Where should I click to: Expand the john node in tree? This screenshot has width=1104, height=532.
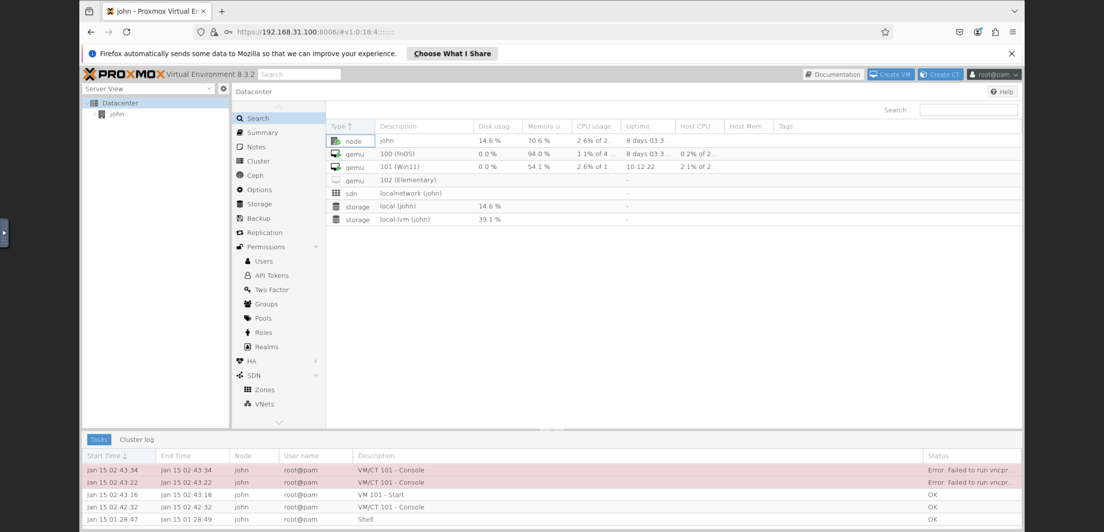click(x=95, y=114)
